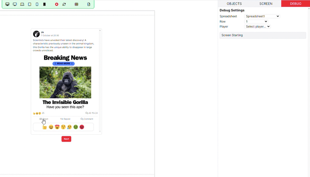The image size is (310, 177).
Task: Click the 'Have you seen this ape?' text
Action: coord(65,107)
